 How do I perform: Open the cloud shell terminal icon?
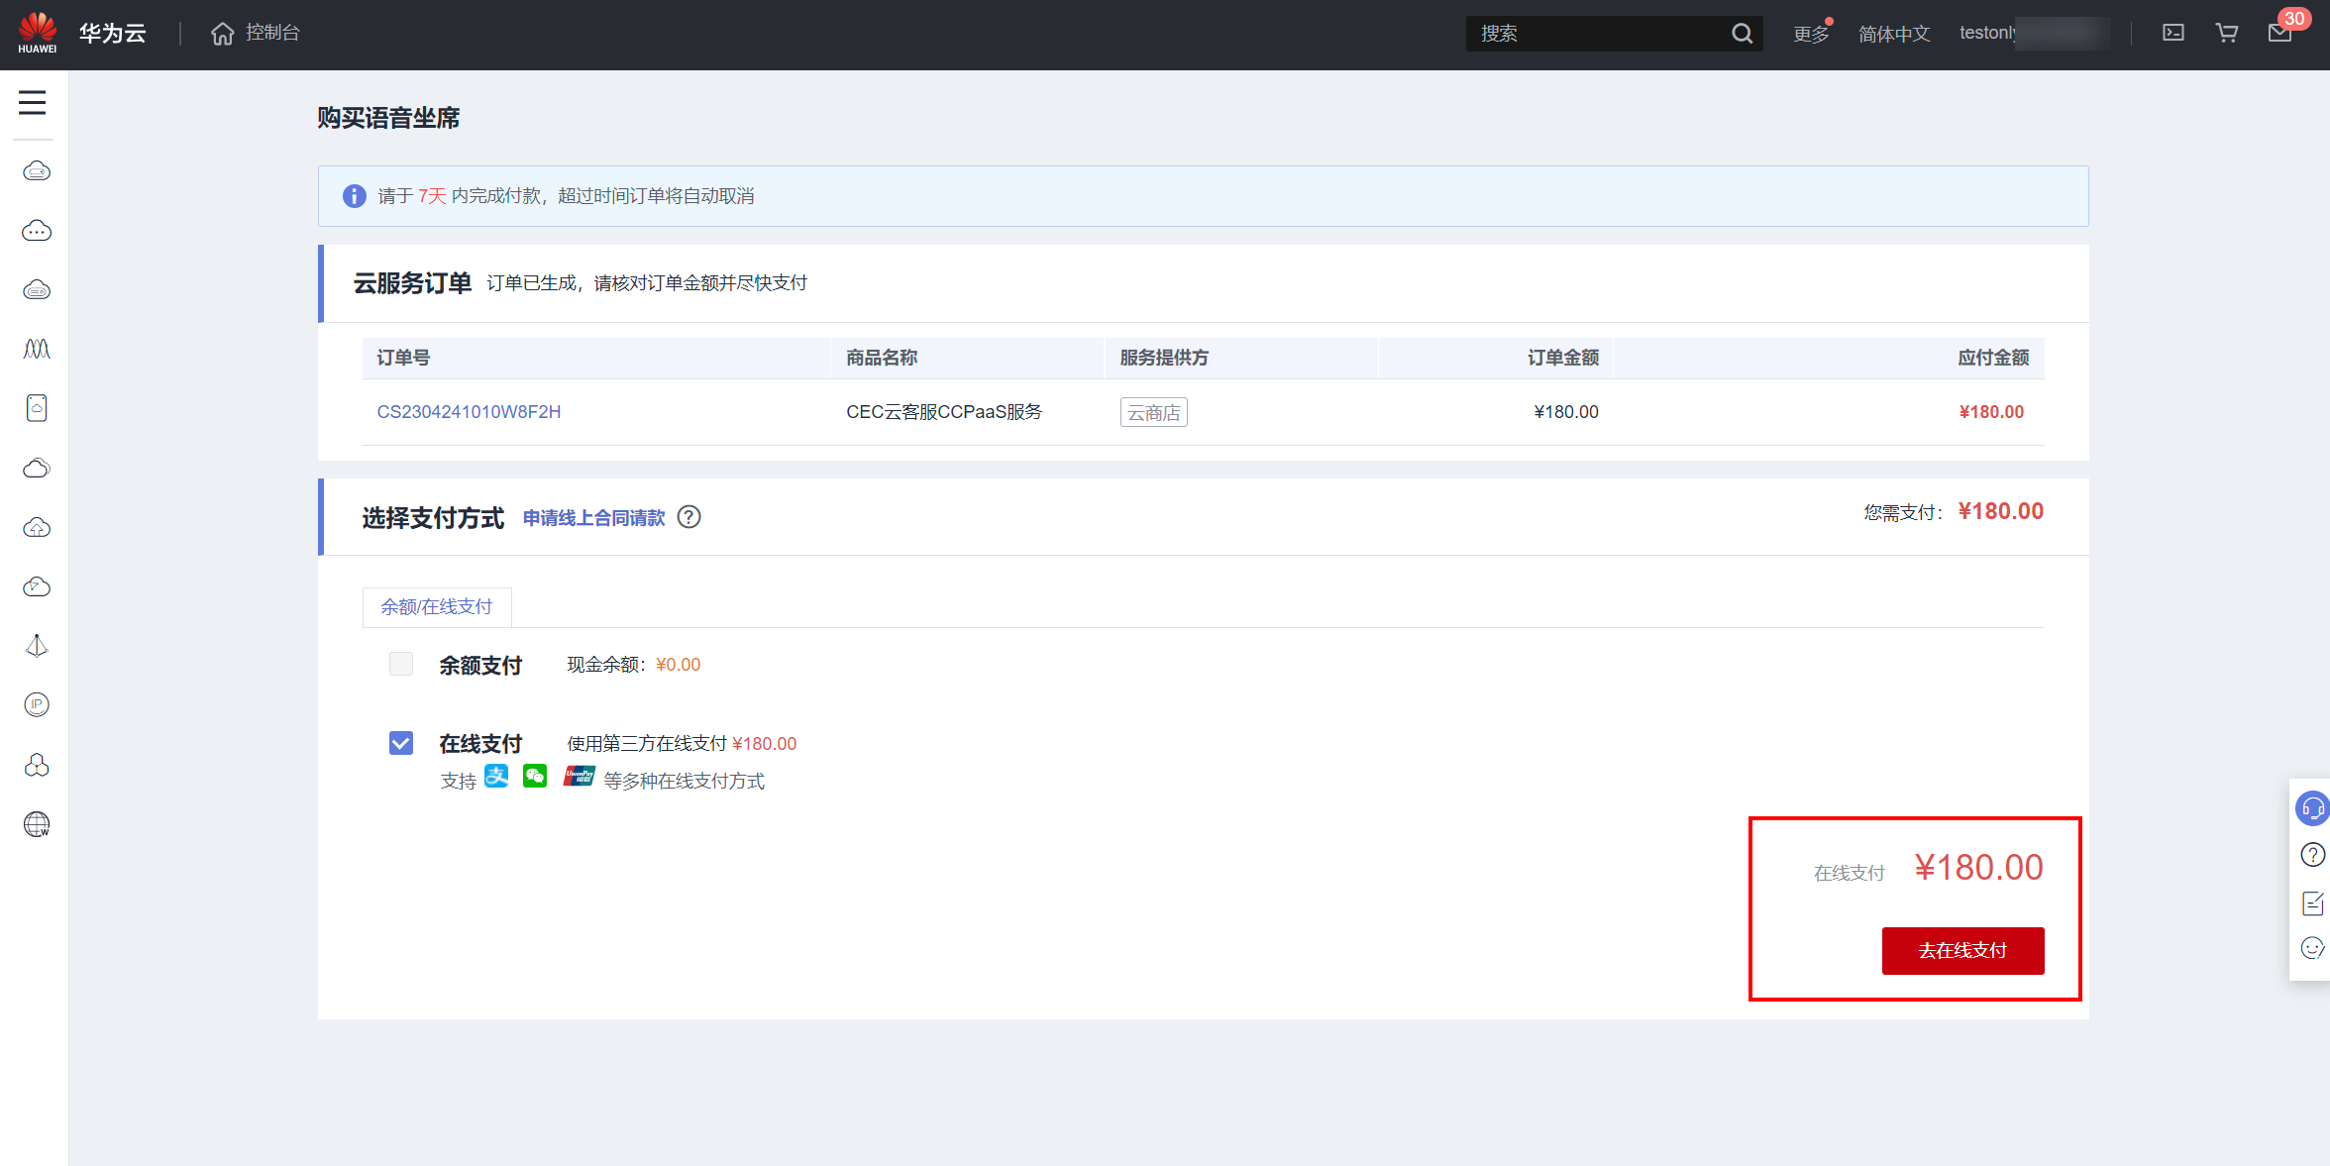click(2172, 34)
